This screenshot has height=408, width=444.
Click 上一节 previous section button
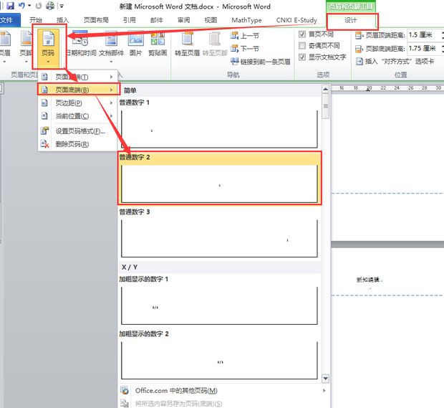(245, 35)
